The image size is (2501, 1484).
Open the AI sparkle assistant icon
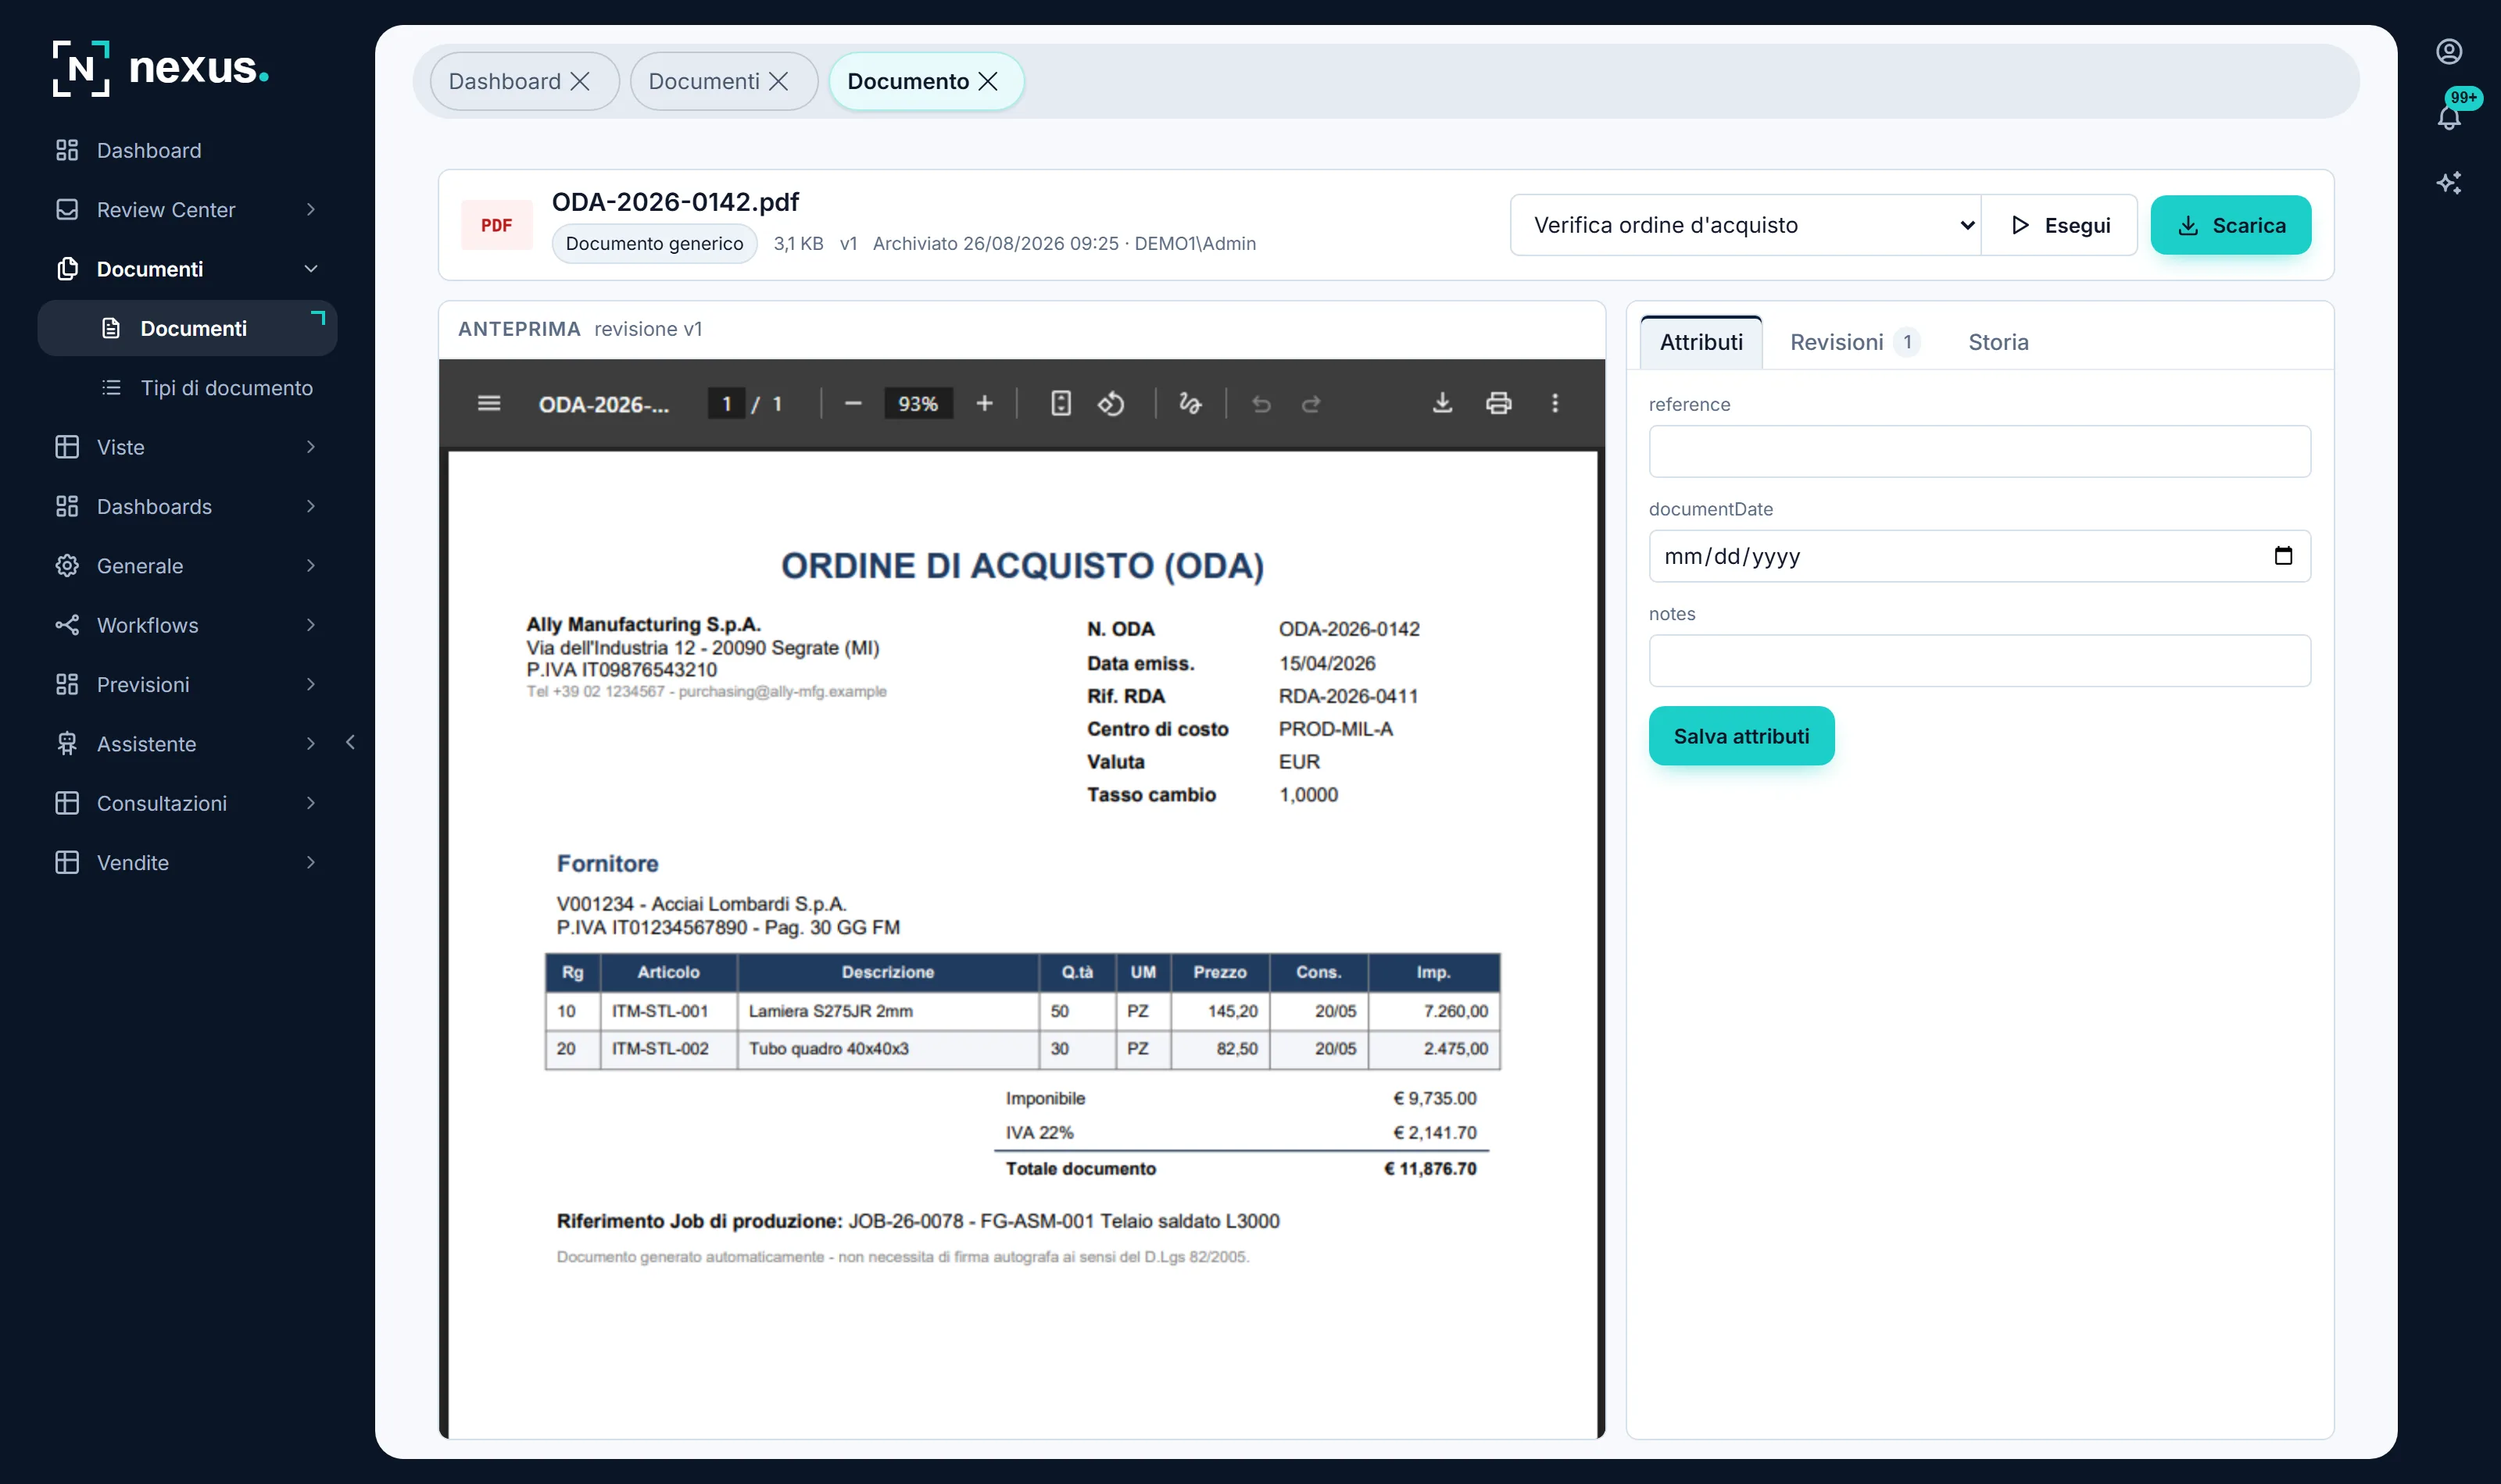2448,183
